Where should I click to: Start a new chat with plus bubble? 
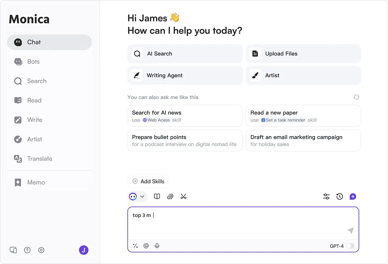pyautogui.click(x=353, y=196)
